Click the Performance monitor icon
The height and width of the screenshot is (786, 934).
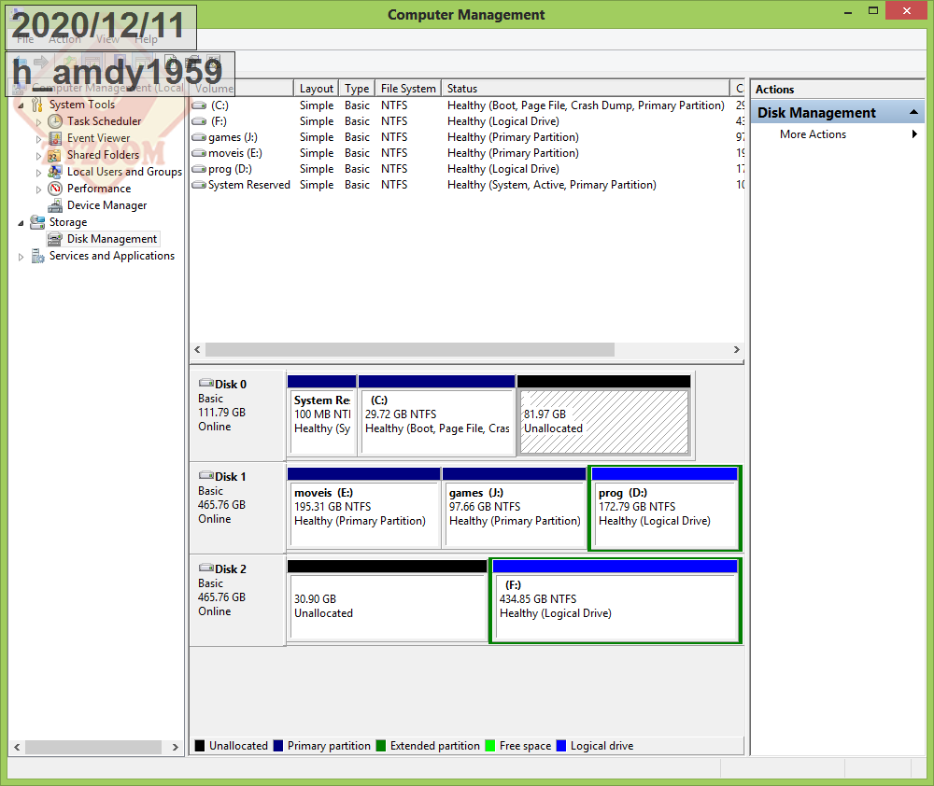click(55, 189)
